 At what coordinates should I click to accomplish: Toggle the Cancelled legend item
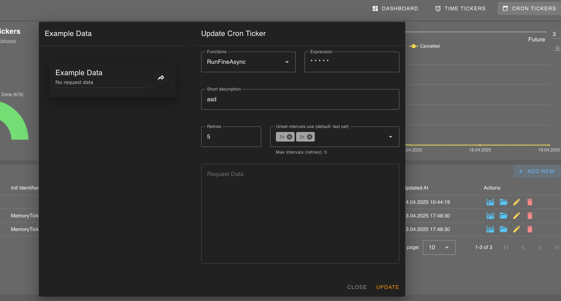pos(424,46)
